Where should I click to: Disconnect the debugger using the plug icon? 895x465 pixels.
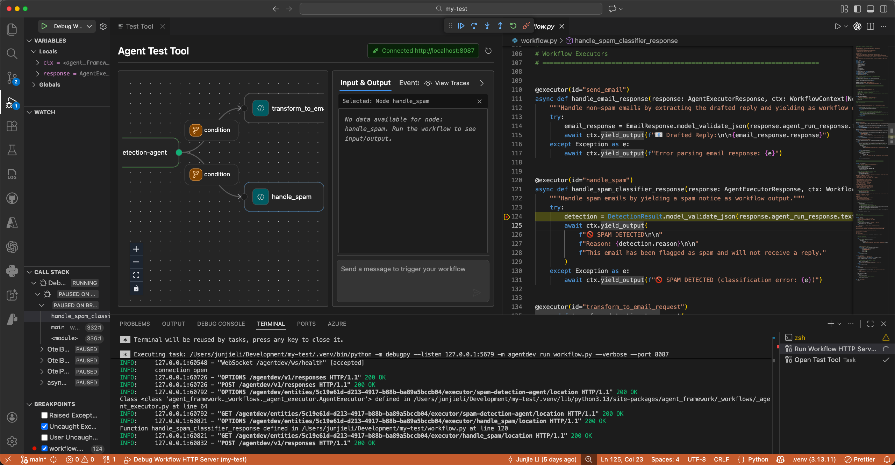525,26
